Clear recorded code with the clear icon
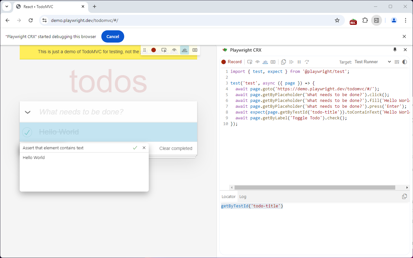 (397, 62)
